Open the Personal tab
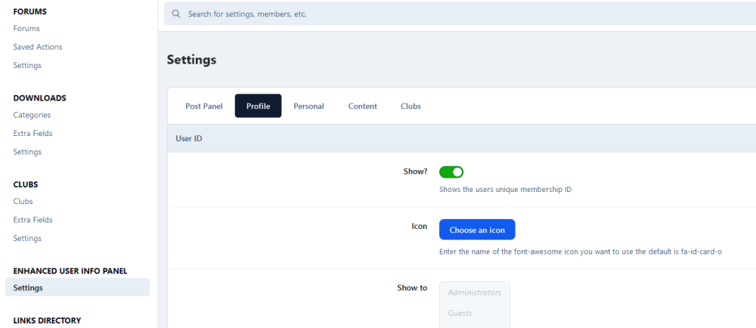Image resolution: width=756 pixels, height=328 pixels. (x=308, y=106)
